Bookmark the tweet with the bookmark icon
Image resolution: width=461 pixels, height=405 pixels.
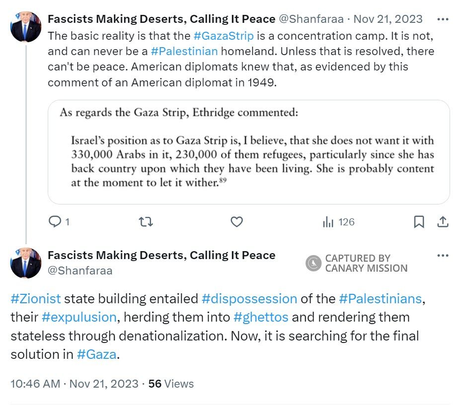click(x=419, y=222)
